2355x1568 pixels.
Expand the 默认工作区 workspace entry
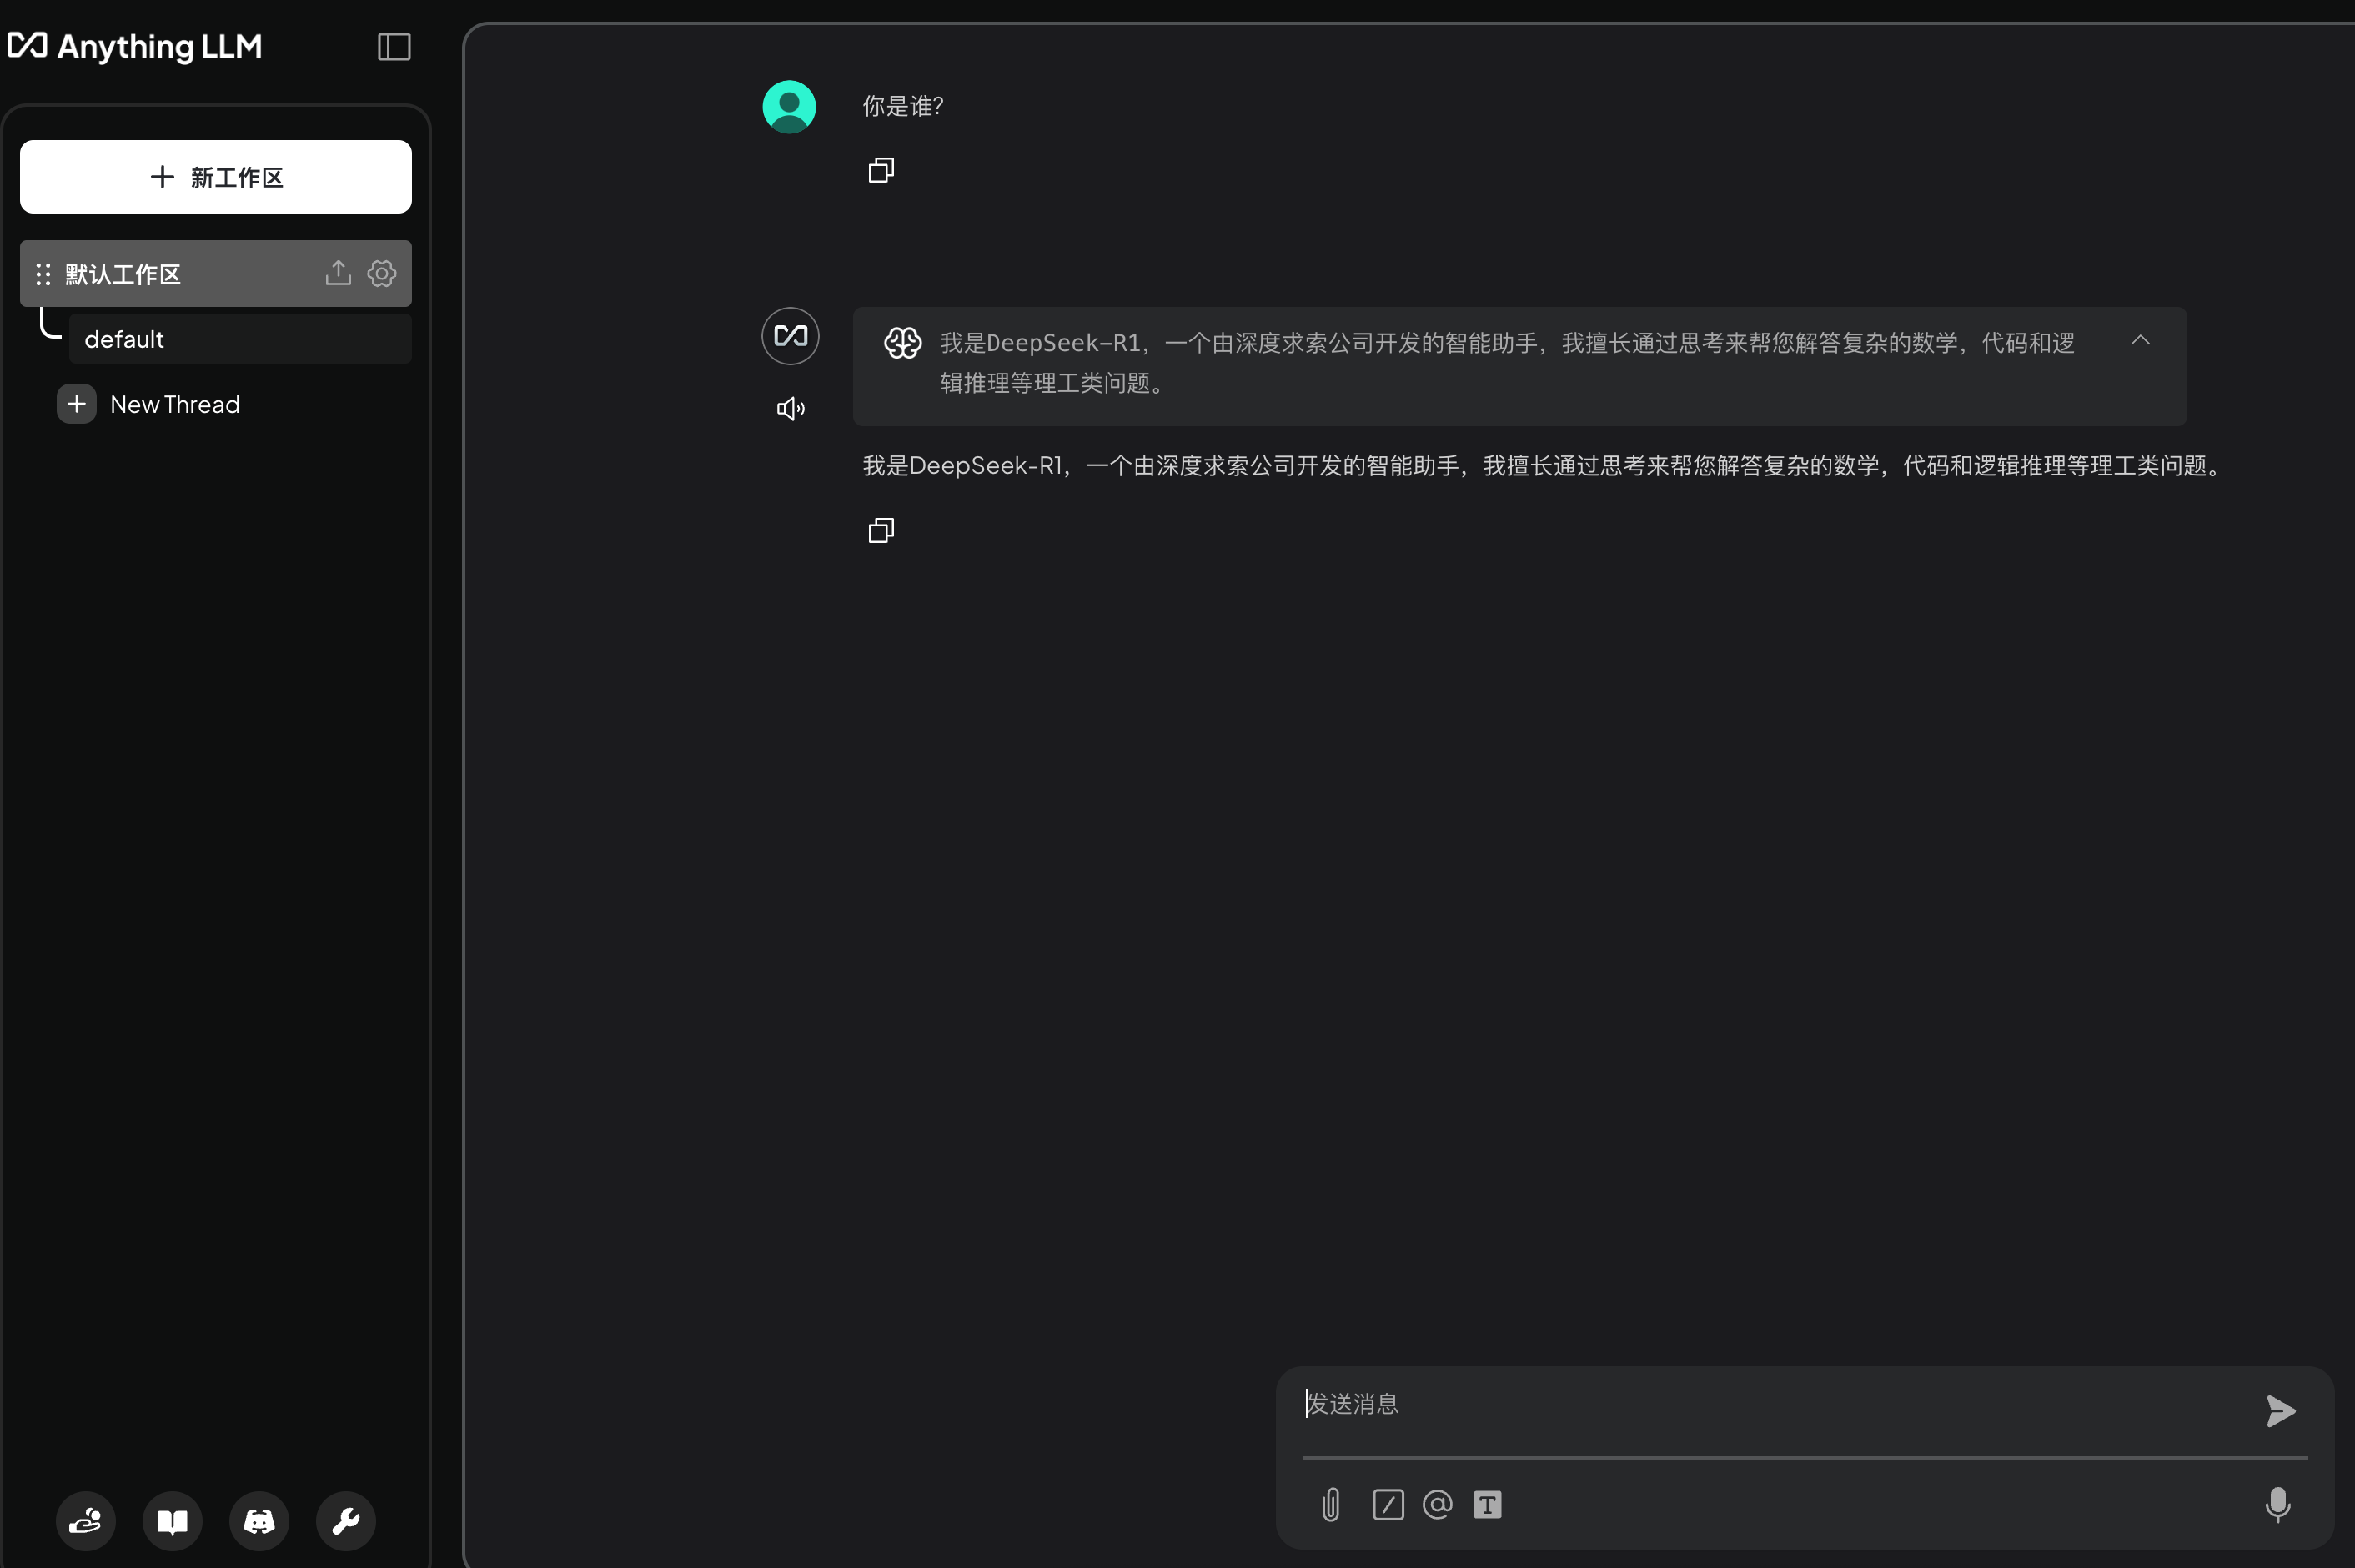pos(120,273)
